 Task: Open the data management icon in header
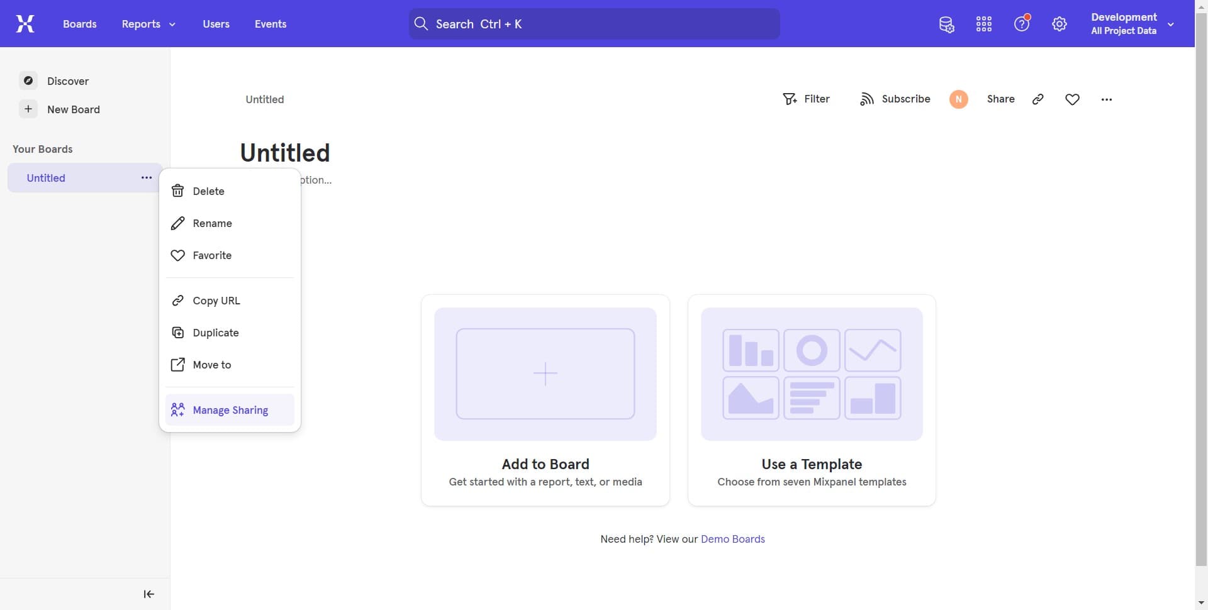[x=946, y=25]
